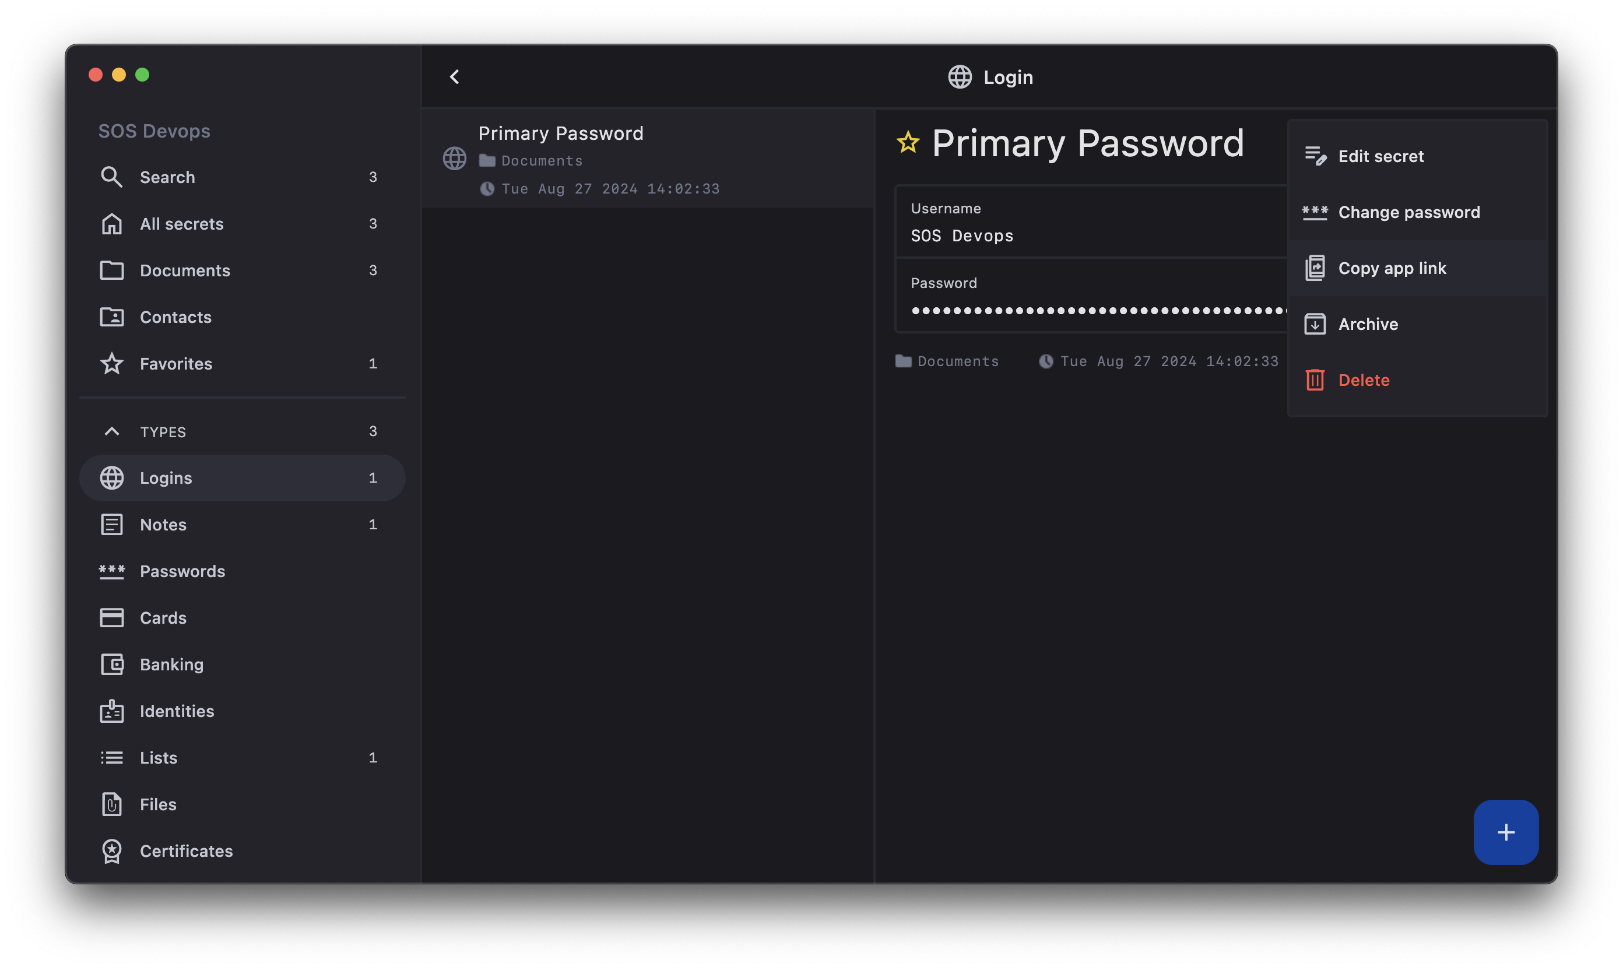Viewport: 1623px width, 970px height.
Task: Click the detail pane timestamp Tue Aug 27 2024
Action: click(1159, 361)
